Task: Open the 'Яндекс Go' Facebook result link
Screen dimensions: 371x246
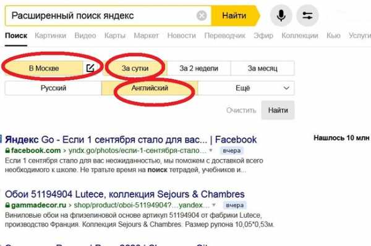Action: (x=130, y=139)
